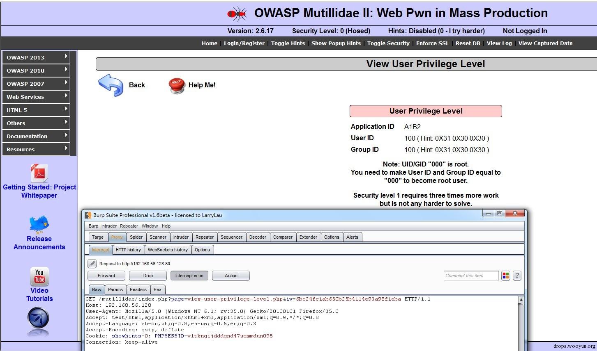Click the question mark help icon

tap(517, 276)
